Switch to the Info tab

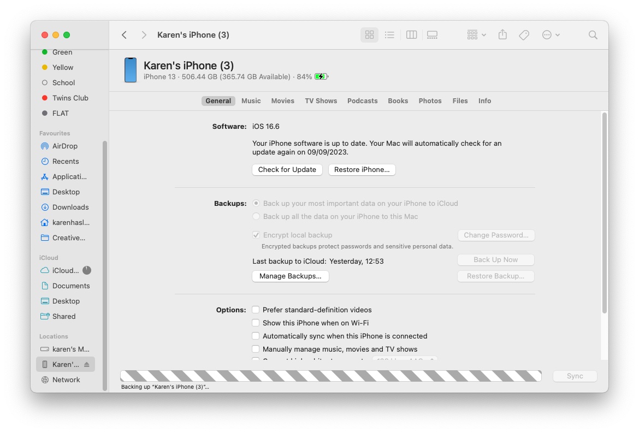coord(484,100)
